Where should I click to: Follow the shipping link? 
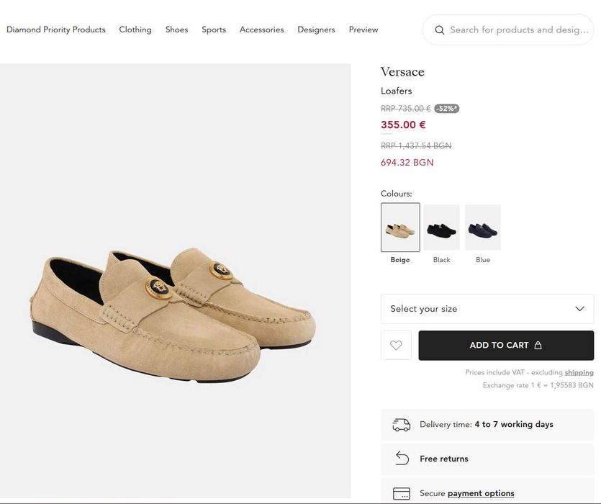pyautogui.click(x=579, y=372)
